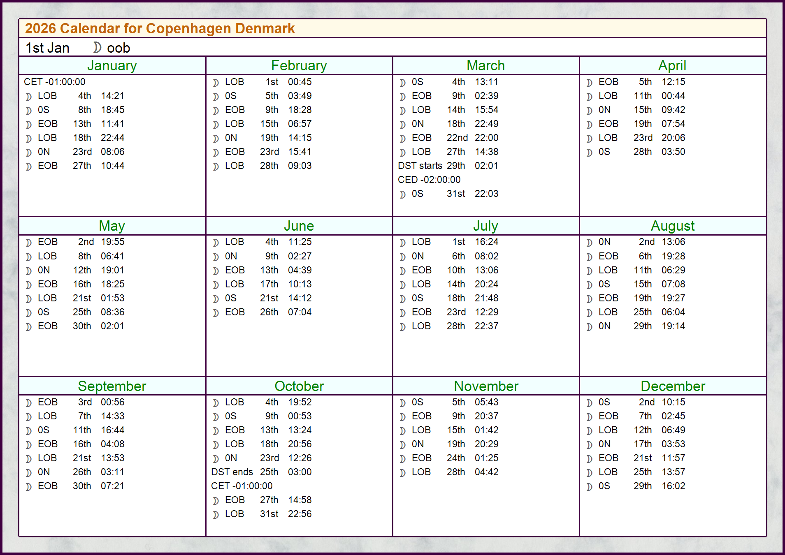Select the January month header
This screenshot has width=785, height=555.
pyautogui.click(x=112, y=66)
